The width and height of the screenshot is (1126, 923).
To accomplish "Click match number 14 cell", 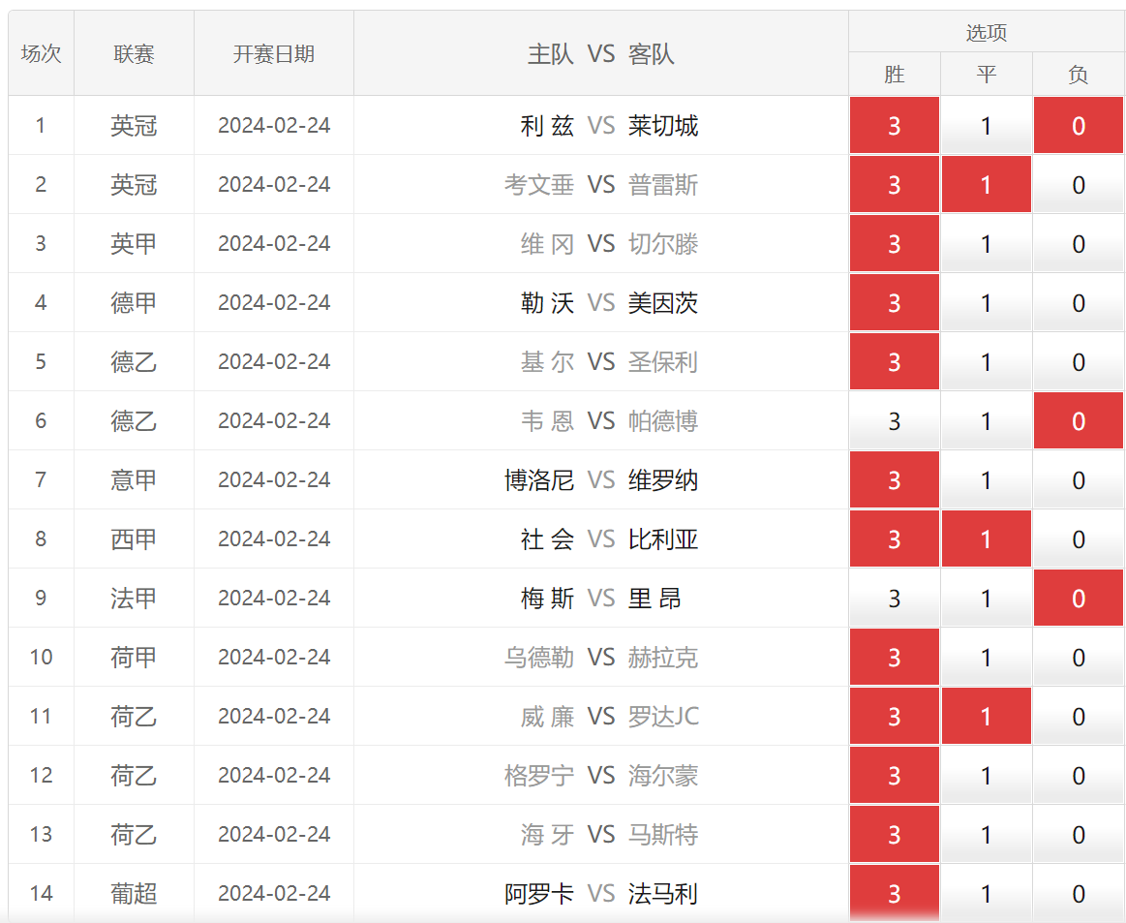I will (41, 893).
